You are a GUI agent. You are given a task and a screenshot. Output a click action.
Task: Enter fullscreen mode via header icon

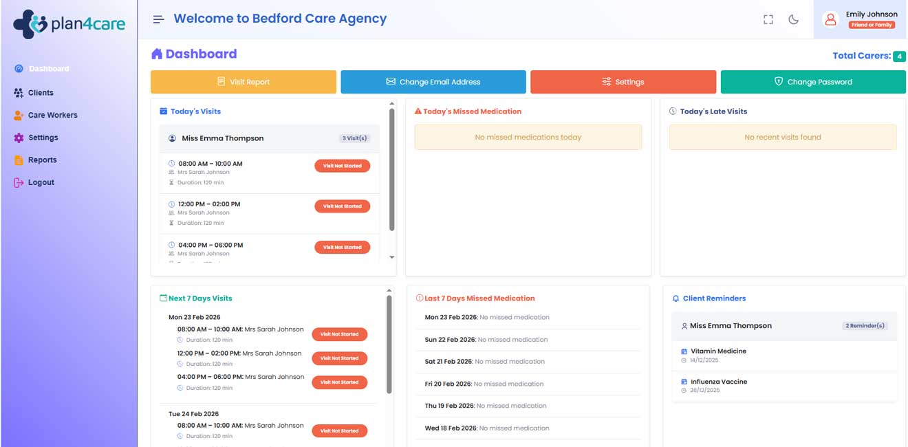click(x=768, y=19)
